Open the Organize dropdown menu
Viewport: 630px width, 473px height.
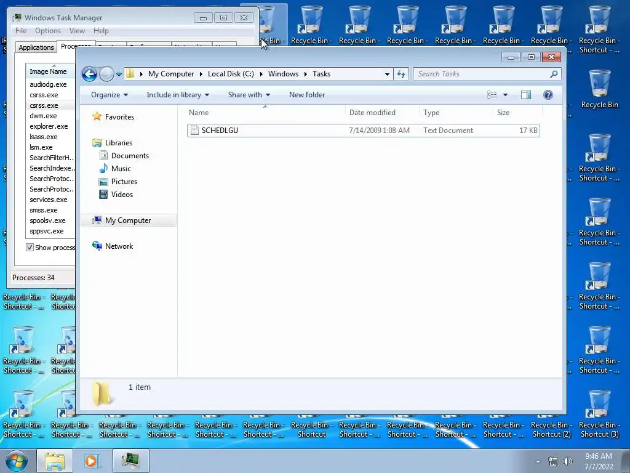[x=110, y=95]
